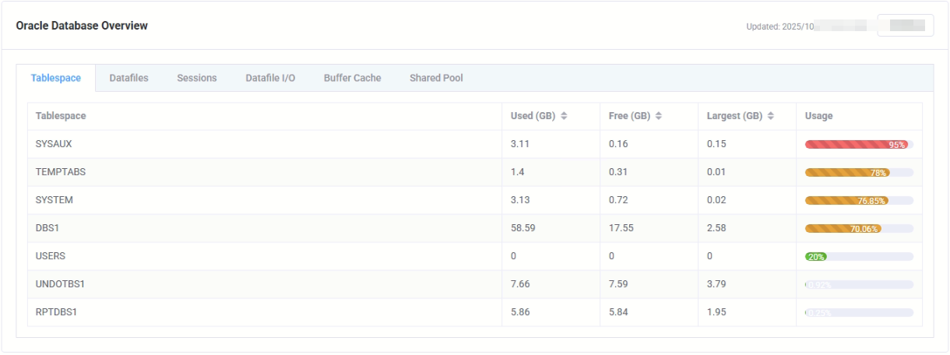
Task: Open the Buffer Cache tab
Action: [x=352, y=78]
